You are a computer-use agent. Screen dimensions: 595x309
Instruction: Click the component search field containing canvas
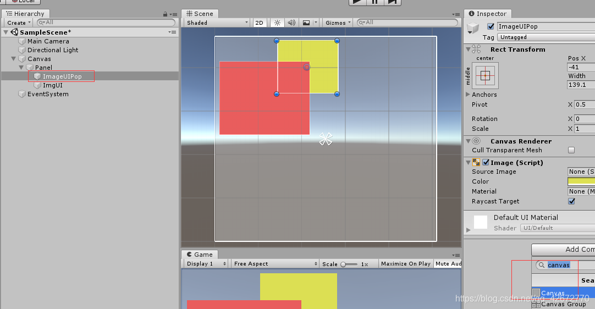pos(565,265)
